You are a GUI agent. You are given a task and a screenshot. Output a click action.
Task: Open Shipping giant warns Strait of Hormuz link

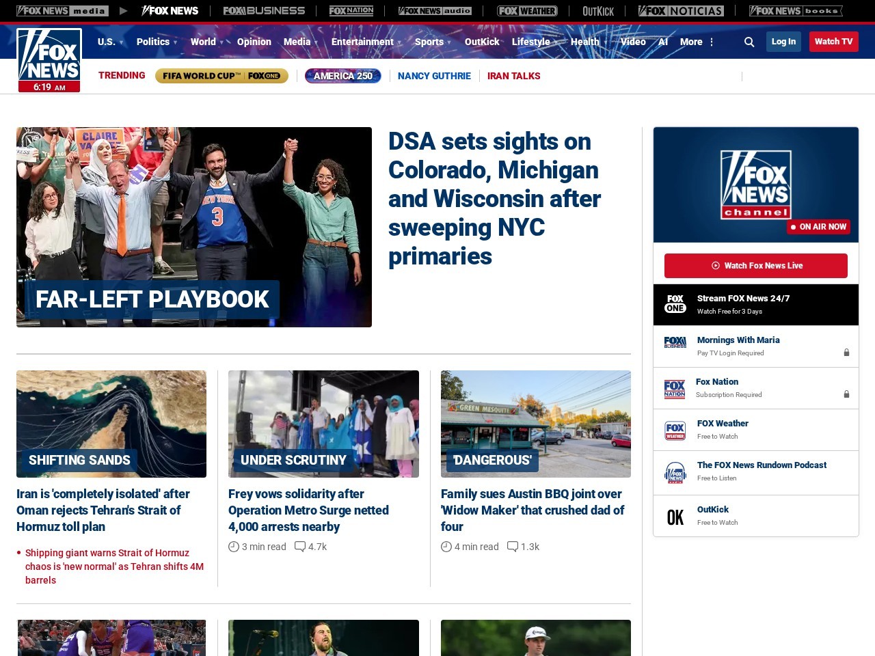(114, 566)
